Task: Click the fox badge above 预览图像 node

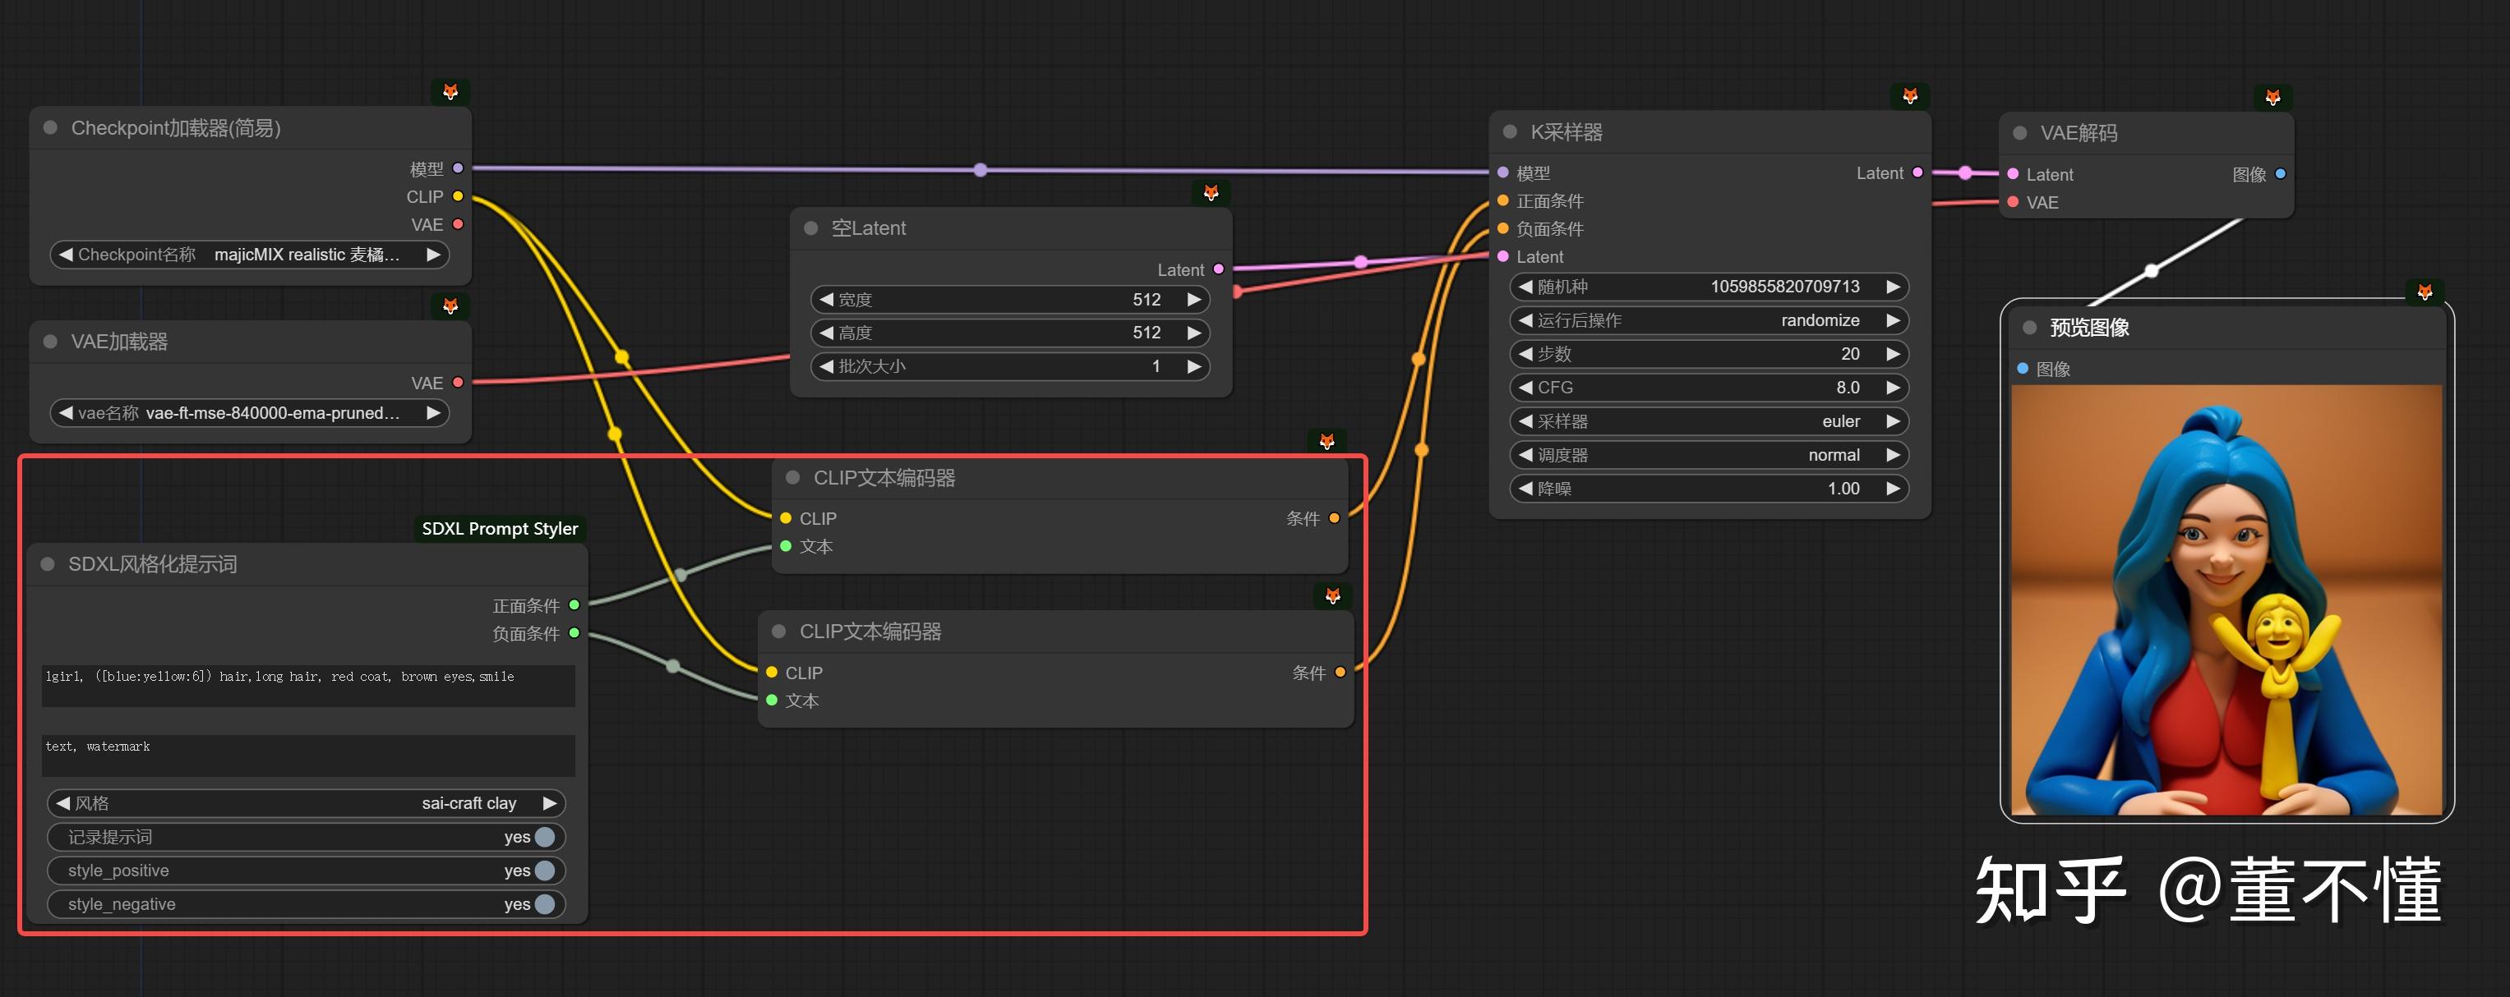Action: 2425,291
